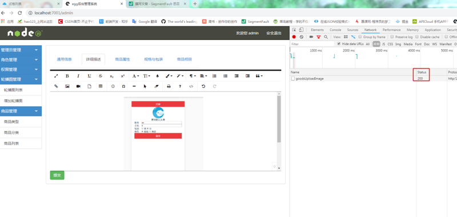The height and width of the screenshot is (217, 457).
Task: Increase the paragraph indent
Action: (x=247, y=76)
